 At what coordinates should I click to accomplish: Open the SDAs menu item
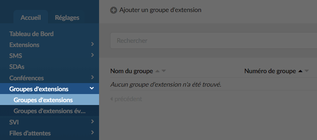click(17, 67)
